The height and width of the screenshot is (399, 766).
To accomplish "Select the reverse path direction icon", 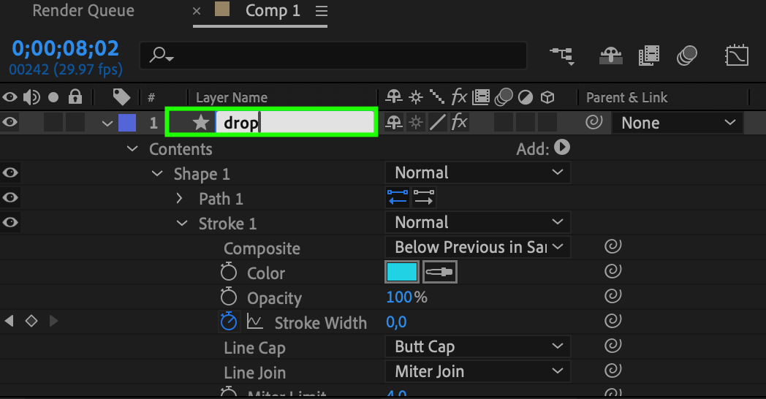I will pos(398,198).
